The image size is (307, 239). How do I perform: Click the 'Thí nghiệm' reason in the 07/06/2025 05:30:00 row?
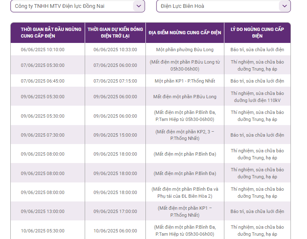tap(257, 66)
